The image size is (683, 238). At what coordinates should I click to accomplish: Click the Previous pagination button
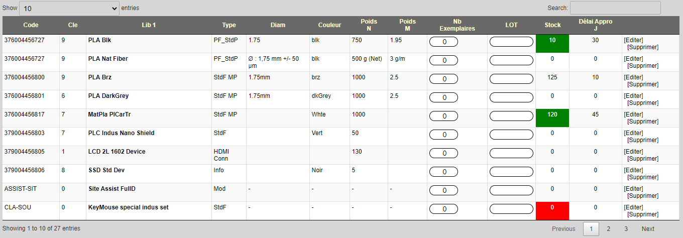[563, 229]
